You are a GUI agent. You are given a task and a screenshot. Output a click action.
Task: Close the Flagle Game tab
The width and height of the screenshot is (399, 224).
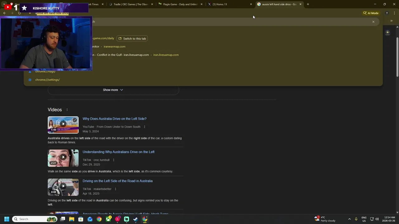tap(201, 4)
